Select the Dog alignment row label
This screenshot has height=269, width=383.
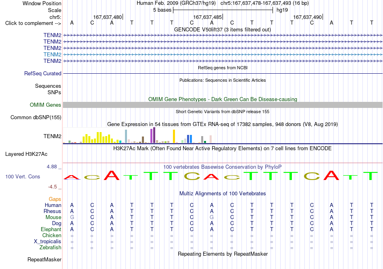tap(56, 223)
